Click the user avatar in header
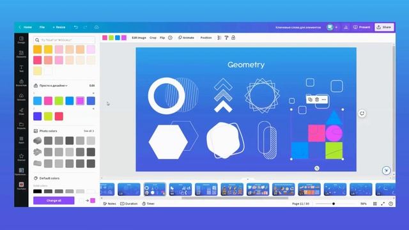 coord(330,27)
